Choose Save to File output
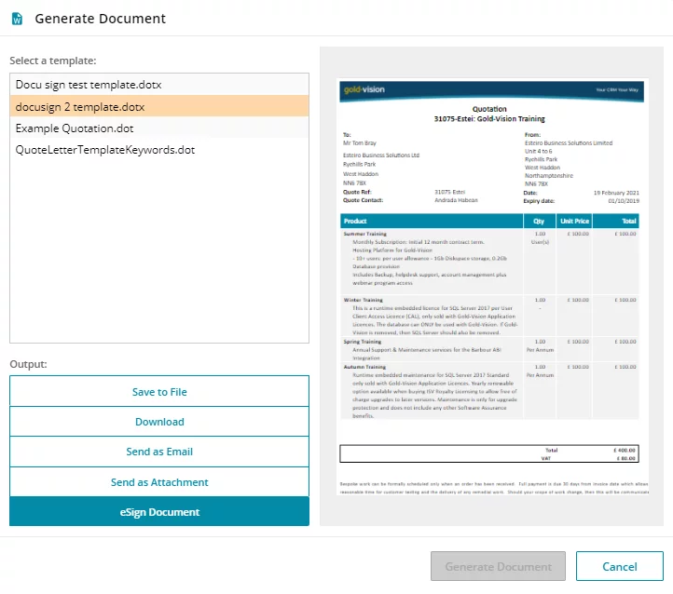Screen dimensions: 673x594 click(159, 391)
